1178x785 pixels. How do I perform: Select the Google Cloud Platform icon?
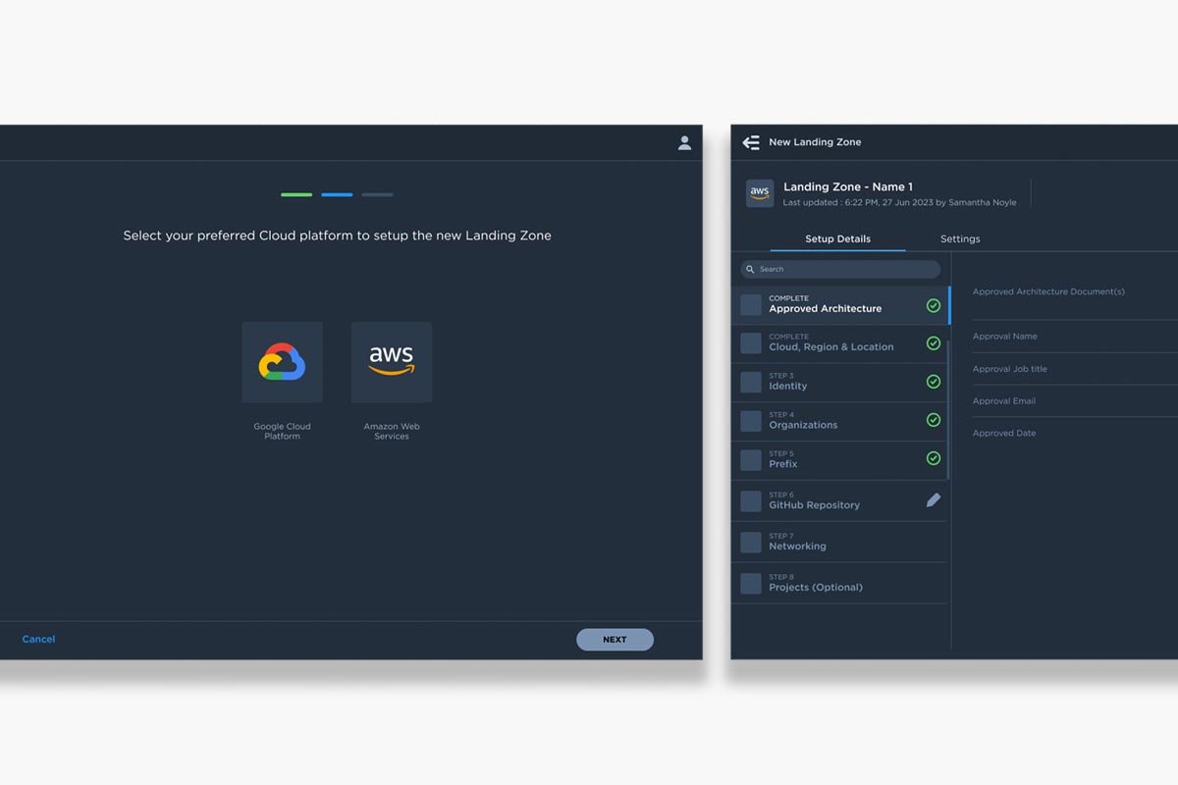[x=282, y=362]
